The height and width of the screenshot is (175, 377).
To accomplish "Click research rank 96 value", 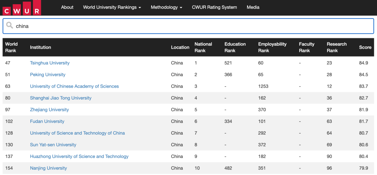I will pyautogui.click(x=330, y=168).
